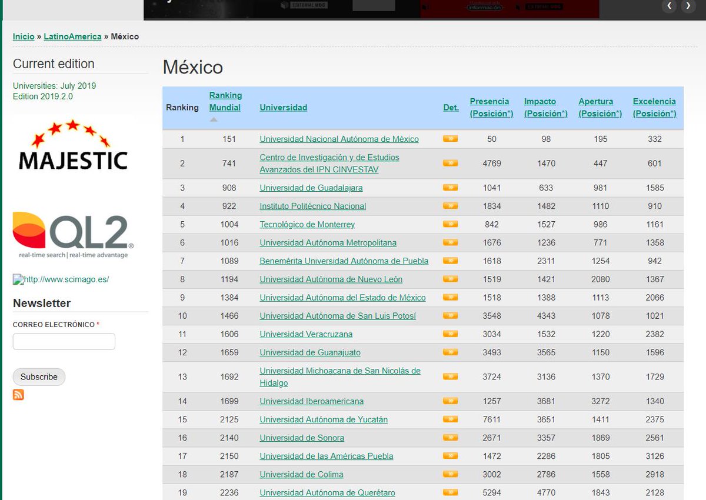Click details icon for Universidad de Guadalajara
The width and height of the screenshot is (706, 500).
coord(451,188)
